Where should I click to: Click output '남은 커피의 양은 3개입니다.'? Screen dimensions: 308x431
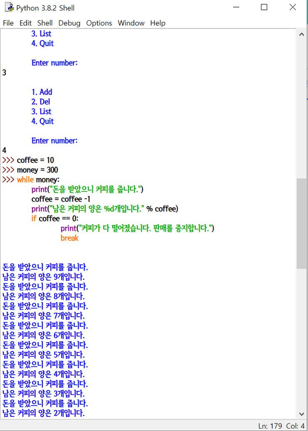coord(43,393)
